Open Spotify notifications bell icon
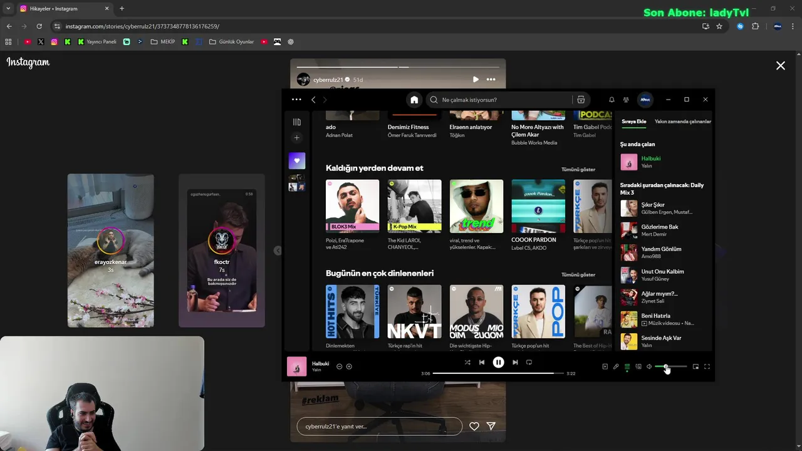 (612, 100)
